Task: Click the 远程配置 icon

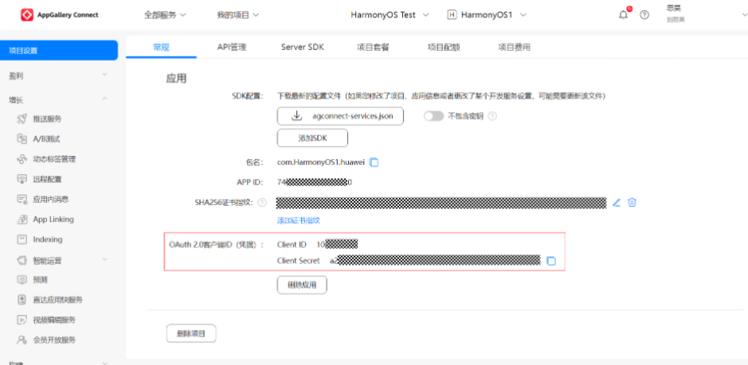Action: click(22, 179)
